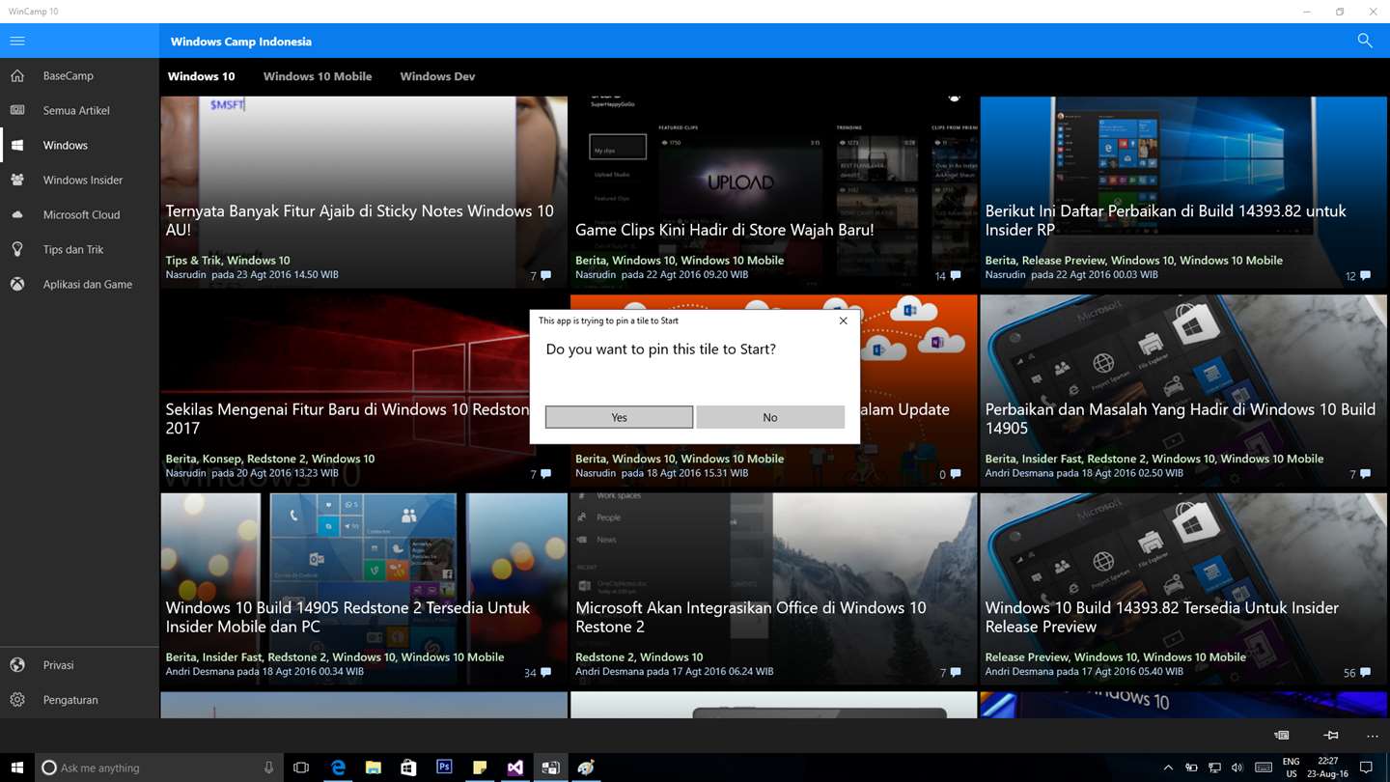Click the comment icon on the Game Clips article
This screenshot has width=1390, height=782.
point(956,275)
